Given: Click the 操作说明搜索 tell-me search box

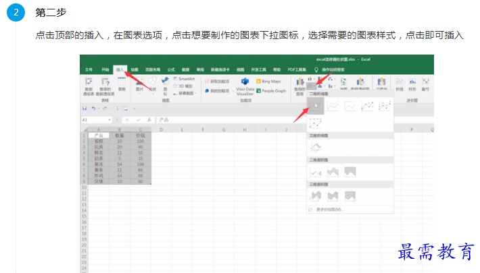Looking at the screenshot, I should 333,69.
